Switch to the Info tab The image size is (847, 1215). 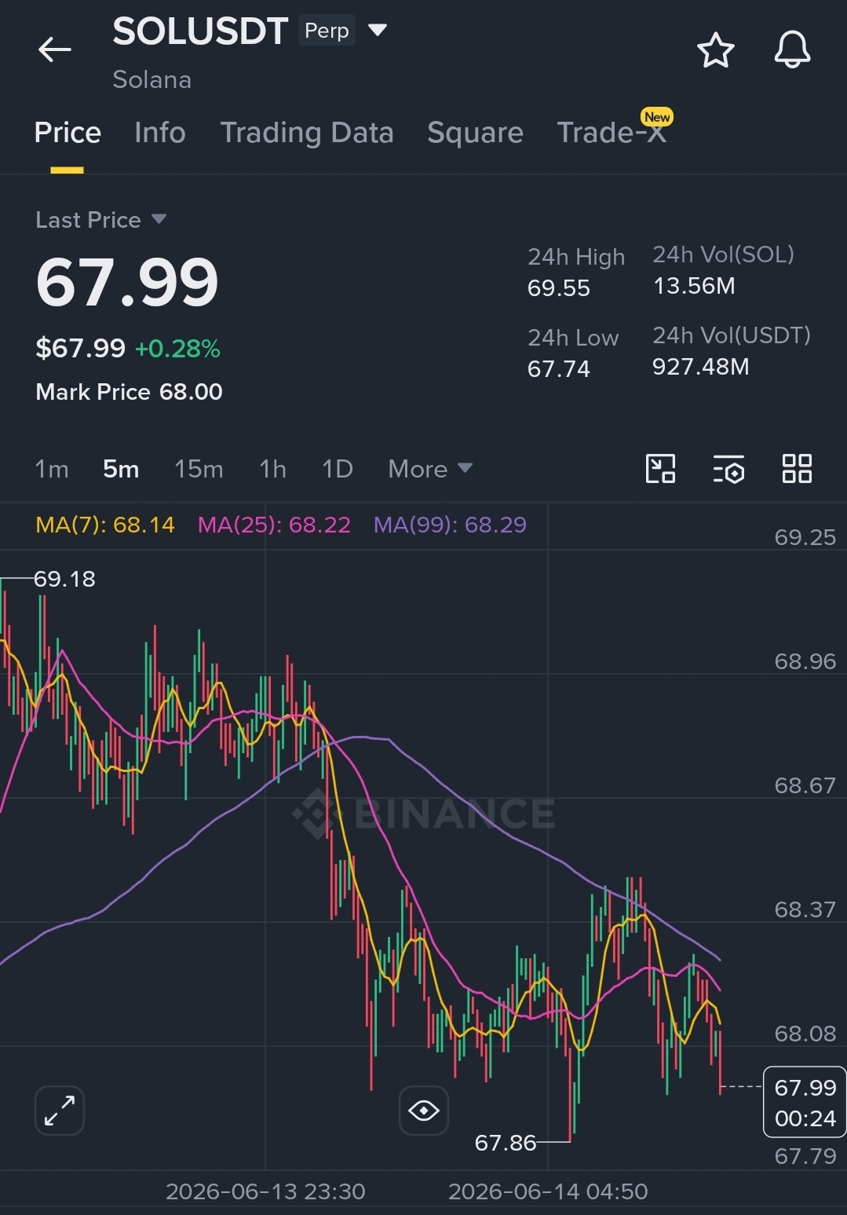pyautogui.click(x=160, y=133)
